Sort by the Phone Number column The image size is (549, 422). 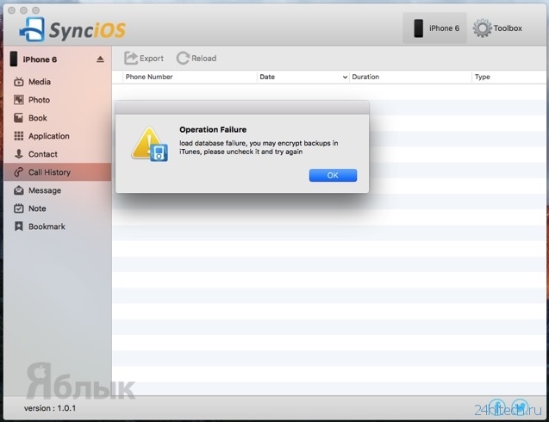[x=190, y=77]
